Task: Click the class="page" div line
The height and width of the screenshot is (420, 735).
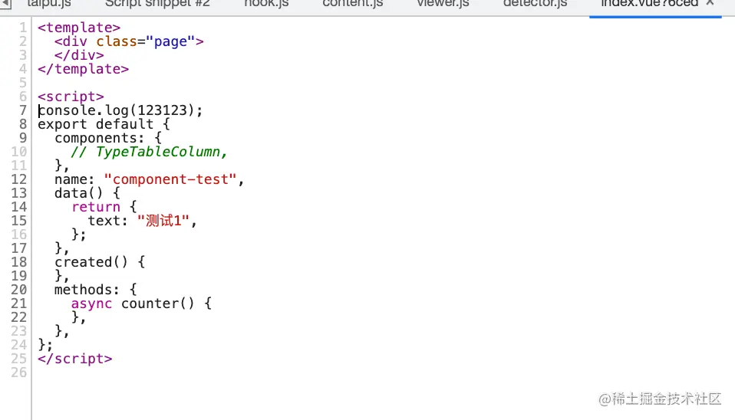Action: point(129,41)
